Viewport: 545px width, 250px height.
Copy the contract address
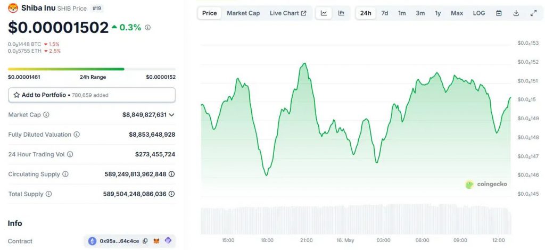coord(145,241)
